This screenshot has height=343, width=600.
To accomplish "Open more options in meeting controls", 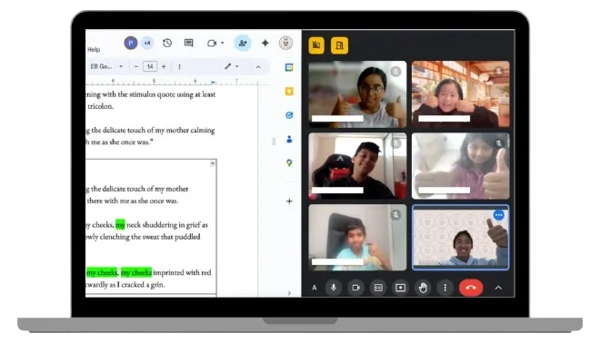I will (445, 288).
